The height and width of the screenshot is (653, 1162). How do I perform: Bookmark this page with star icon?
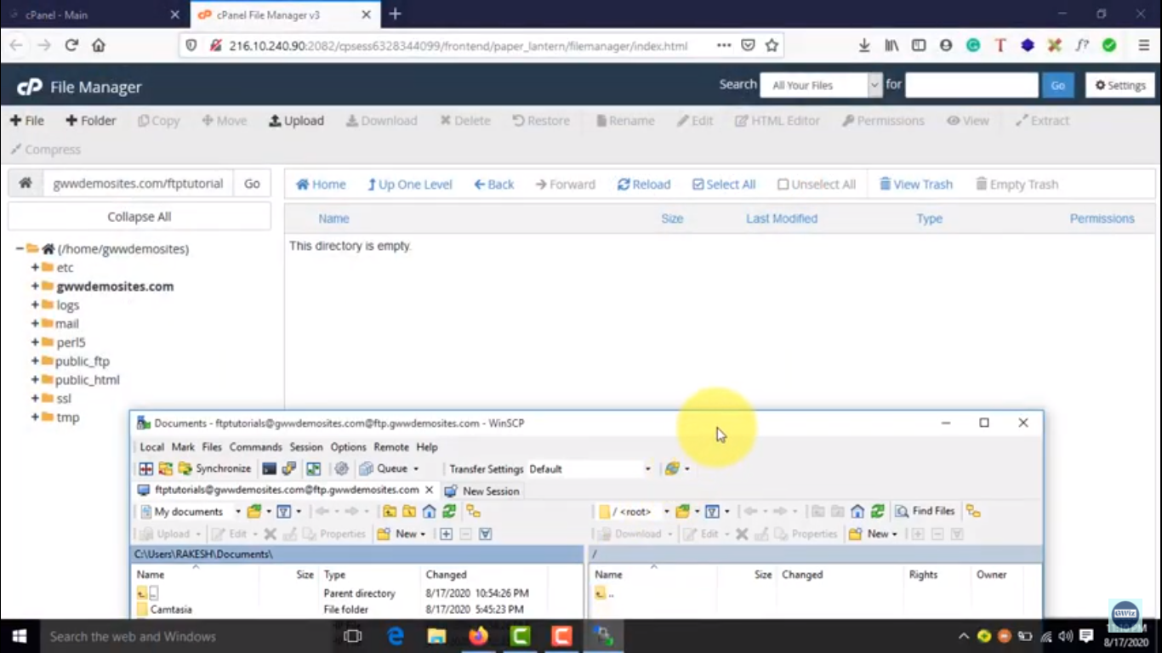coord(772,46)
